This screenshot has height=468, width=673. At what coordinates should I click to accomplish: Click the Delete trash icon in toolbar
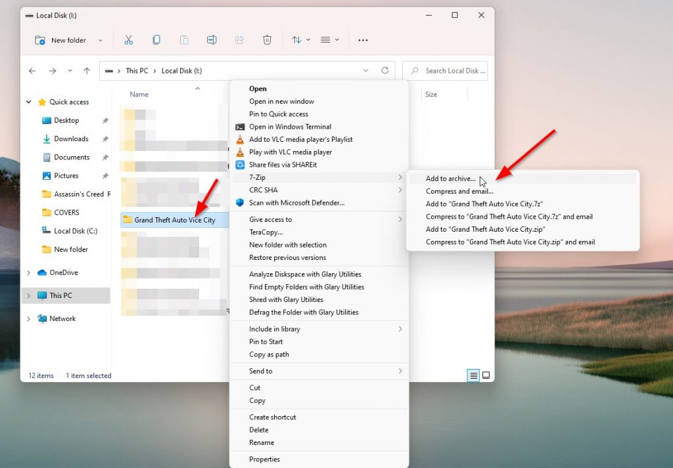tap(267, 40)
